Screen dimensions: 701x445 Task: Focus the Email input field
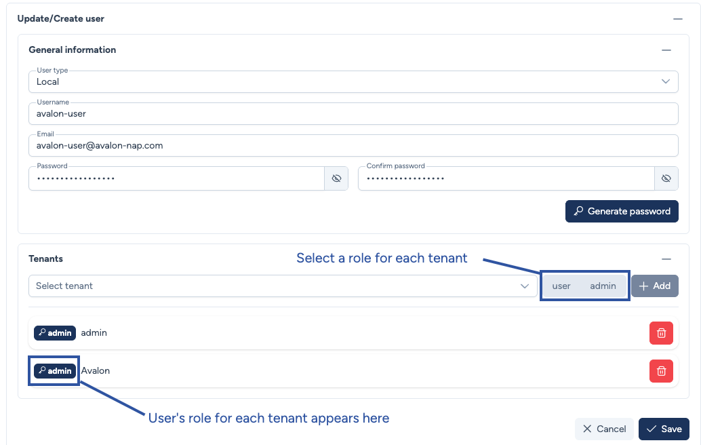(353, 146)
